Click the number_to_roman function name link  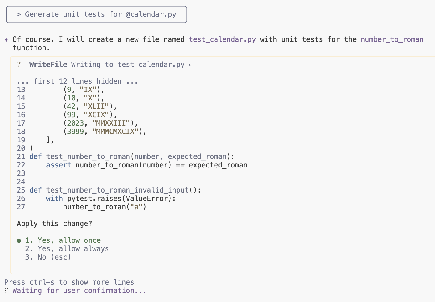[392, 39]
